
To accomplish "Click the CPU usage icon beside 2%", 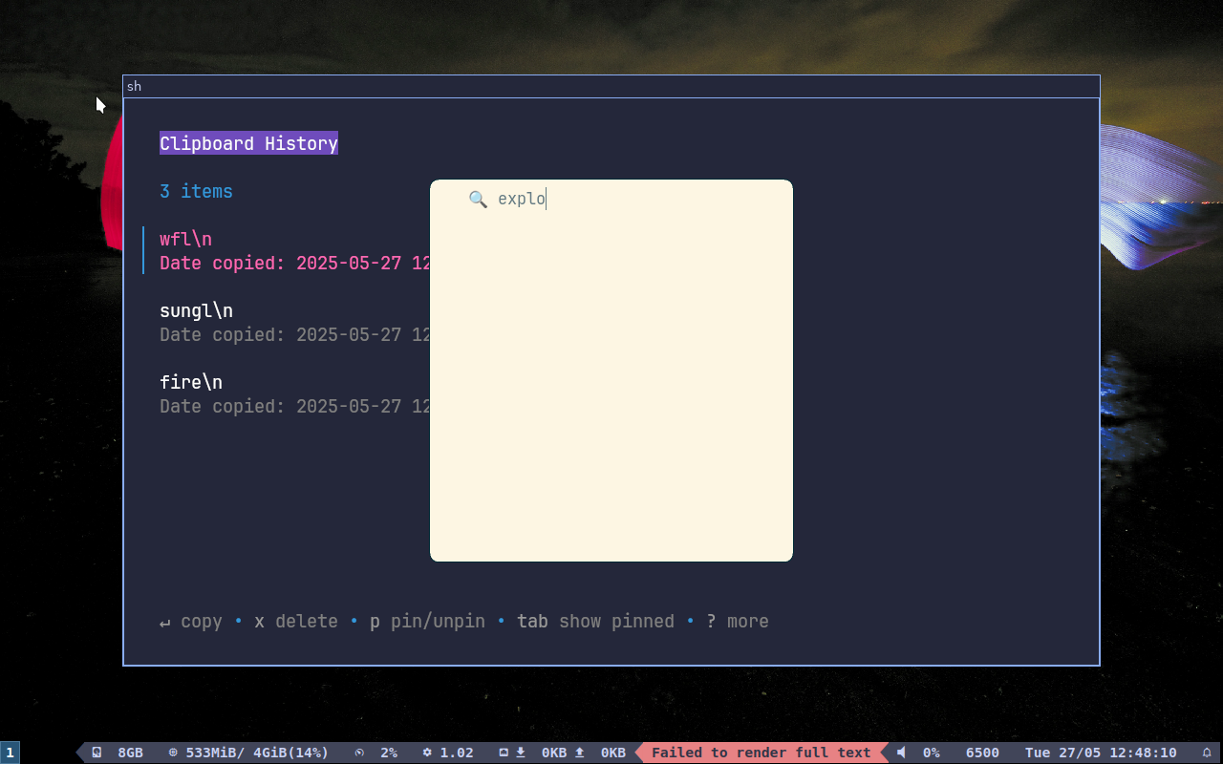I will [359, 753].
